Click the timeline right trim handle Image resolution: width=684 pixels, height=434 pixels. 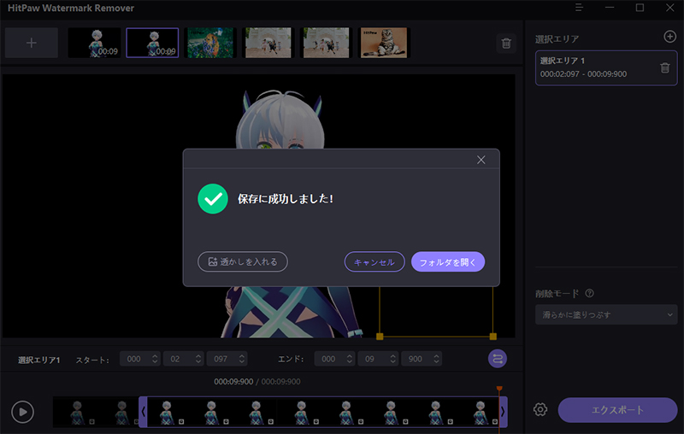(x=503, y=411)
